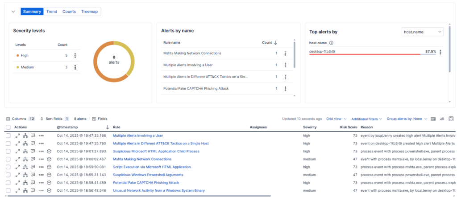This screenshot has width=457, height=197.
Task: Open session view for Script Execution alert
Action: point(50,167)
